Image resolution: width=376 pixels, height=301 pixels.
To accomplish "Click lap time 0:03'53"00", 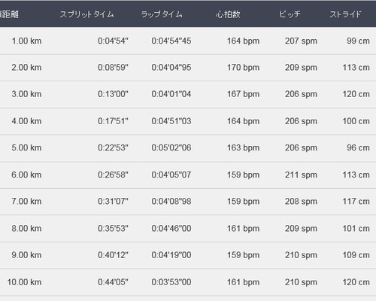I will [x=171, y=282].
